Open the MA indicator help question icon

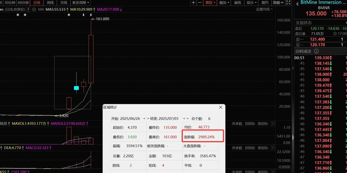(x=28, y=9)
